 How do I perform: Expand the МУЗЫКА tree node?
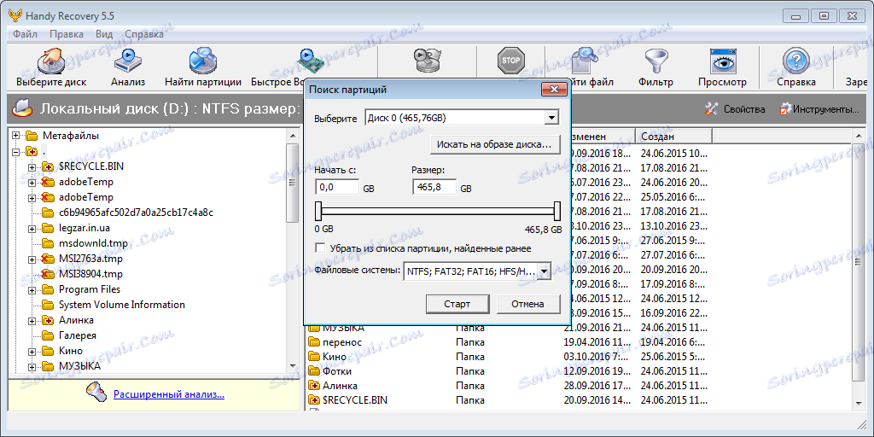click(x=32, y=367)
